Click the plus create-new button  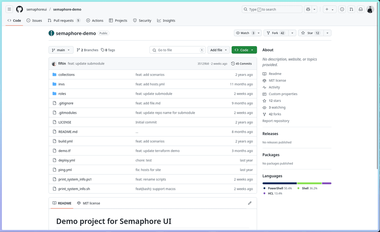click(329, 9)
